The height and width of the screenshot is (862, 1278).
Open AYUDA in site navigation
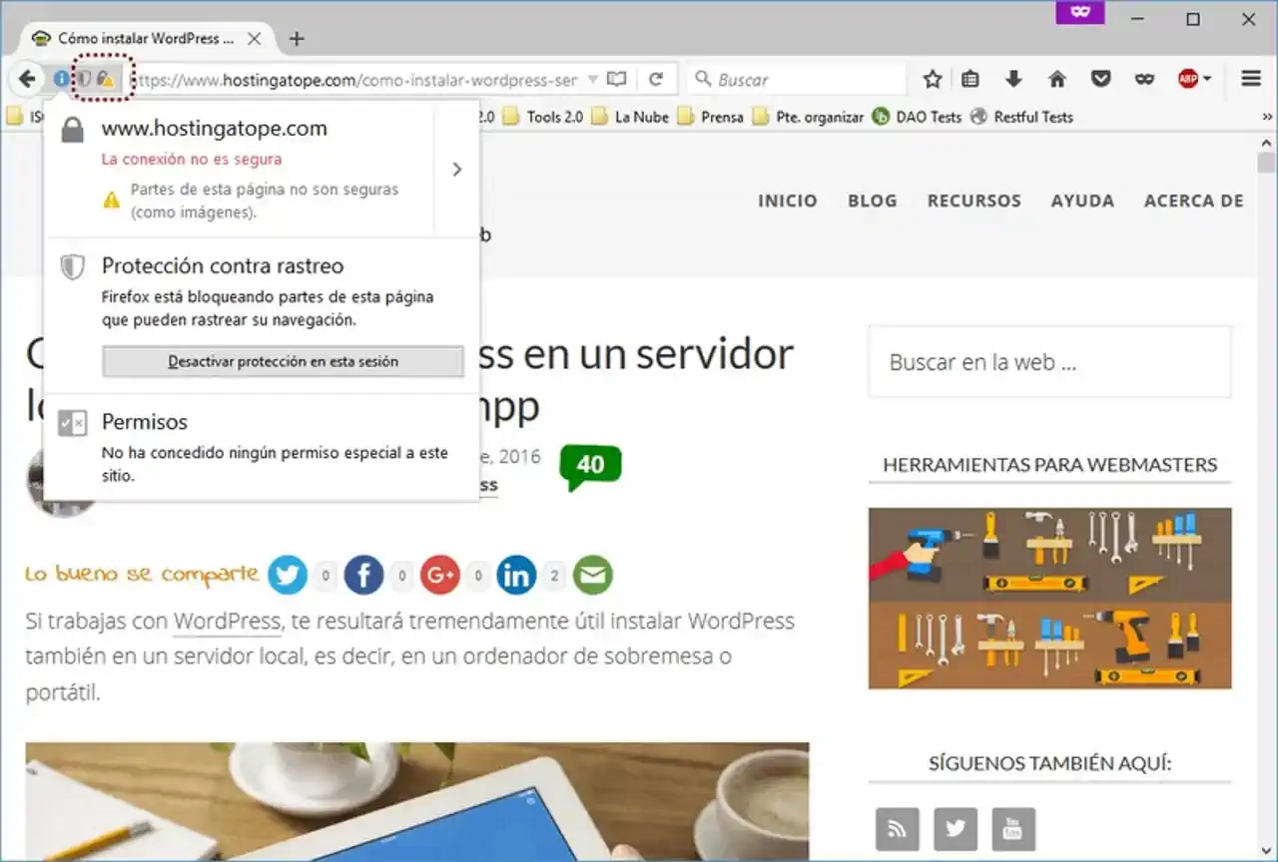tap(1082, 201)
